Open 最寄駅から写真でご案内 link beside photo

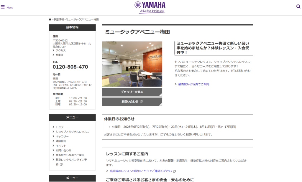coord(193,84)
